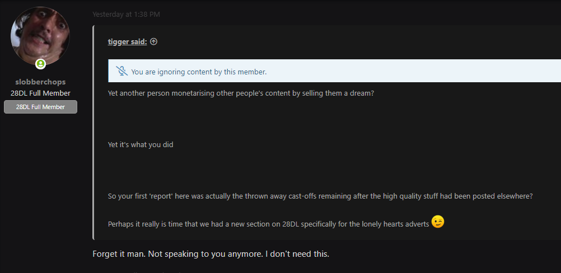
Task: Click the lonely hearts adverts sentence
Action: pyautogui.click(x=268, y=224)
